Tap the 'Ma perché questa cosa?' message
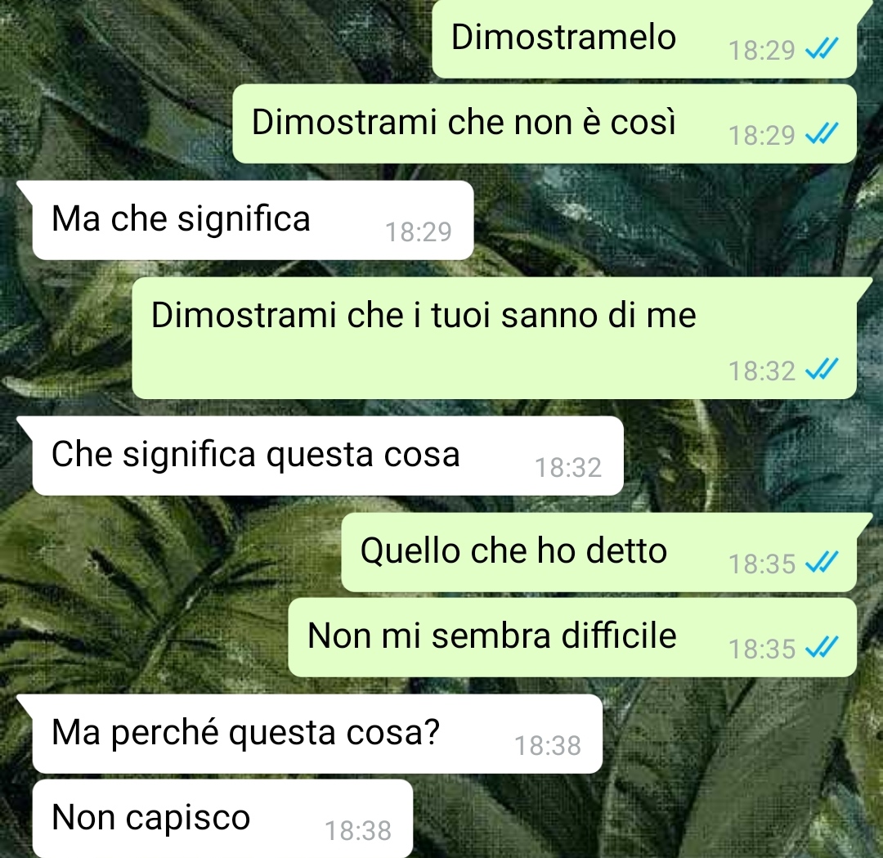 (x=317, y=734)
